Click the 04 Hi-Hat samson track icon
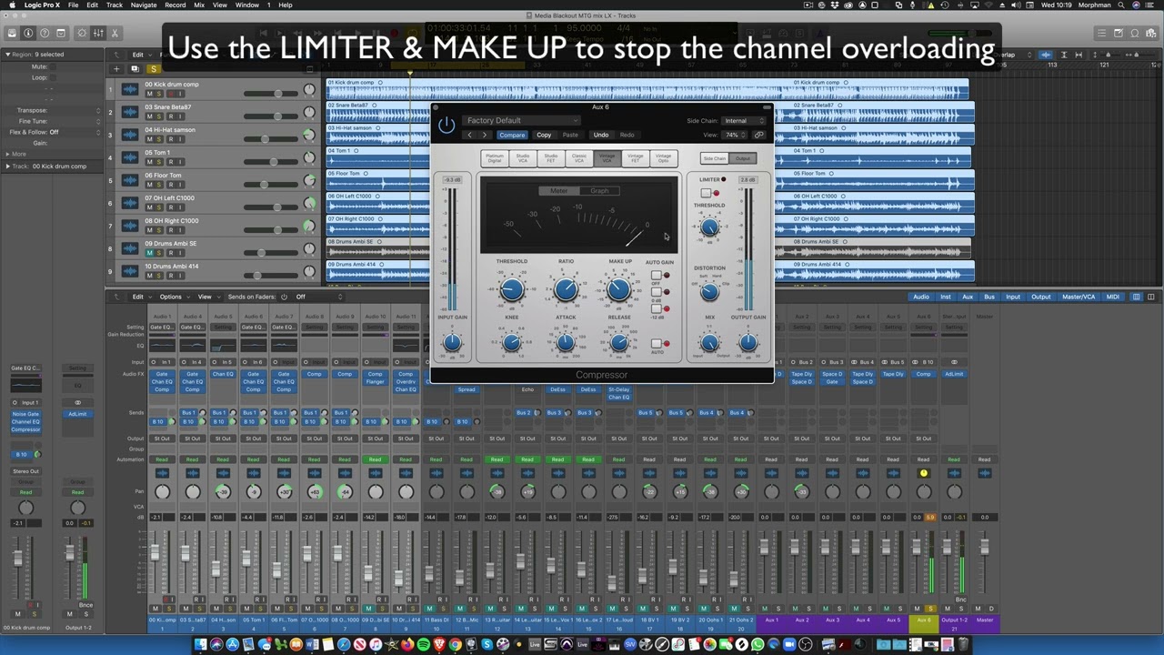Viewport: 1164px width, 655px height. pyautogui.click(x=129, y=135)
